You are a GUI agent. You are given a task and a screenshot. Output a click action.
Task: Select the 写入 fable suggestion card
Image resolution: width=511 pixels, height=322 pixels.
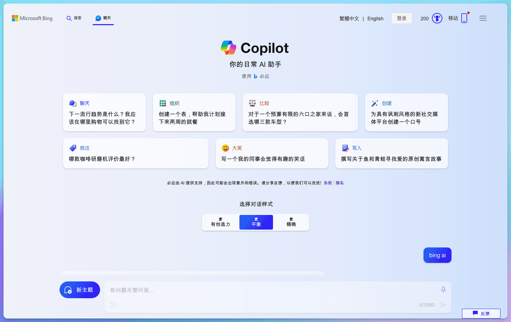[x=392, y=153]
